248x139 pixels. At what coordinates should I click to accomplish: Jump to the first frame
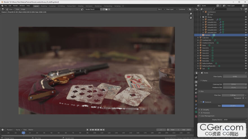coord(90,130)
